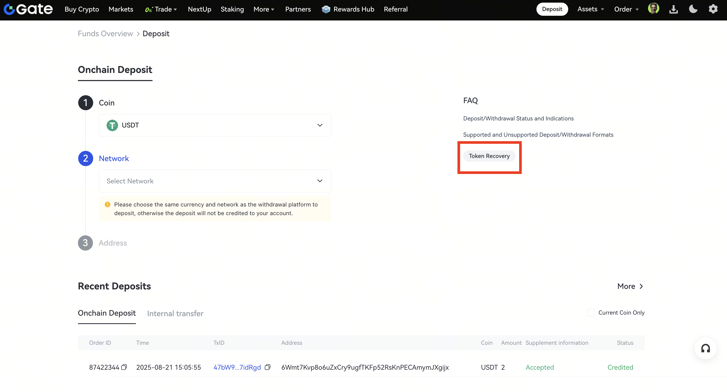
Task: Click the user profile avatar
Action: tap(653, 9)
